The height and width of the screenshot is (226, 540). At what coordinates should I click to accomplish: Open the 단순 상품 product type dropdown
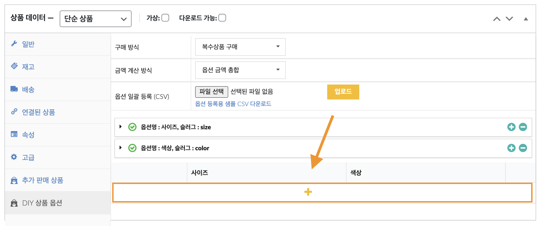point(95,19)
